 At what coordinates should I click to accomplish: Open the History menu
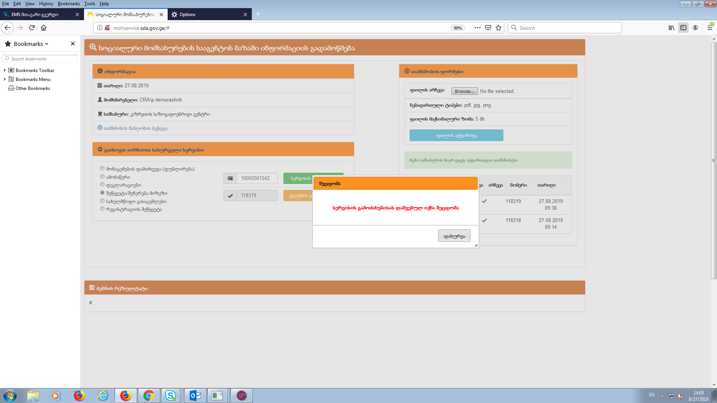[46, 4]
